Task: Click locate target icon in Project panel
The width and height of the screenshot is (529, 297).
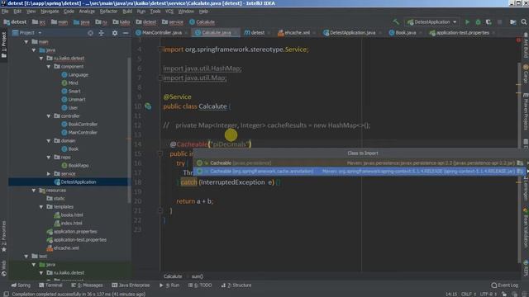Action: 90,33
